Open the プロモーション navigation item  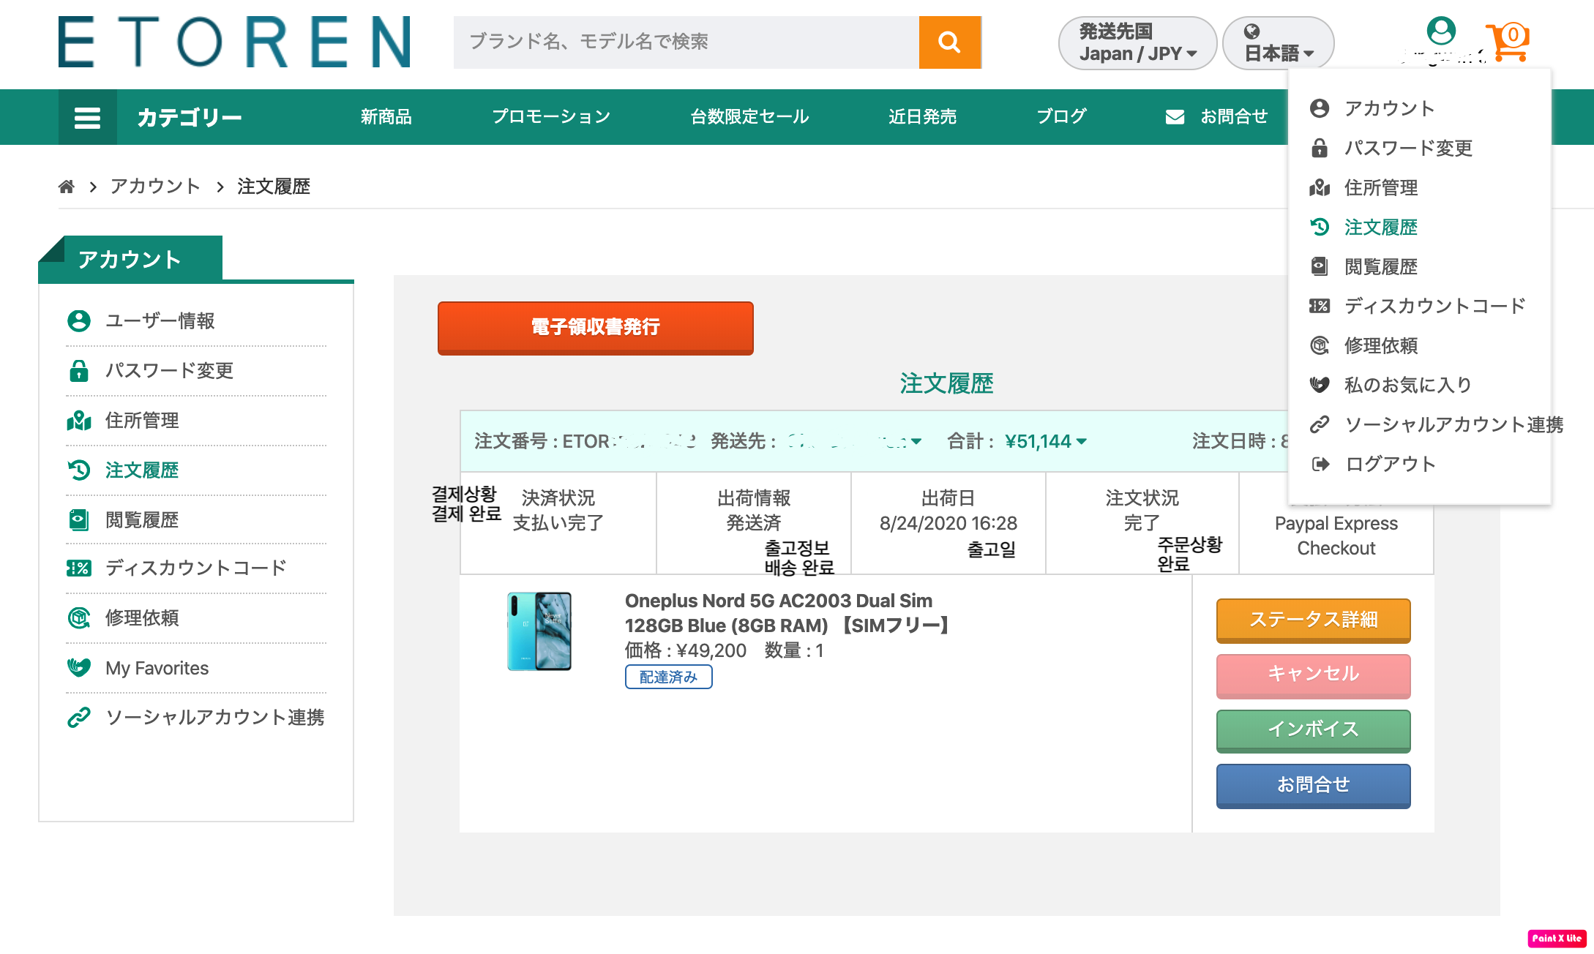coord(550,117)
